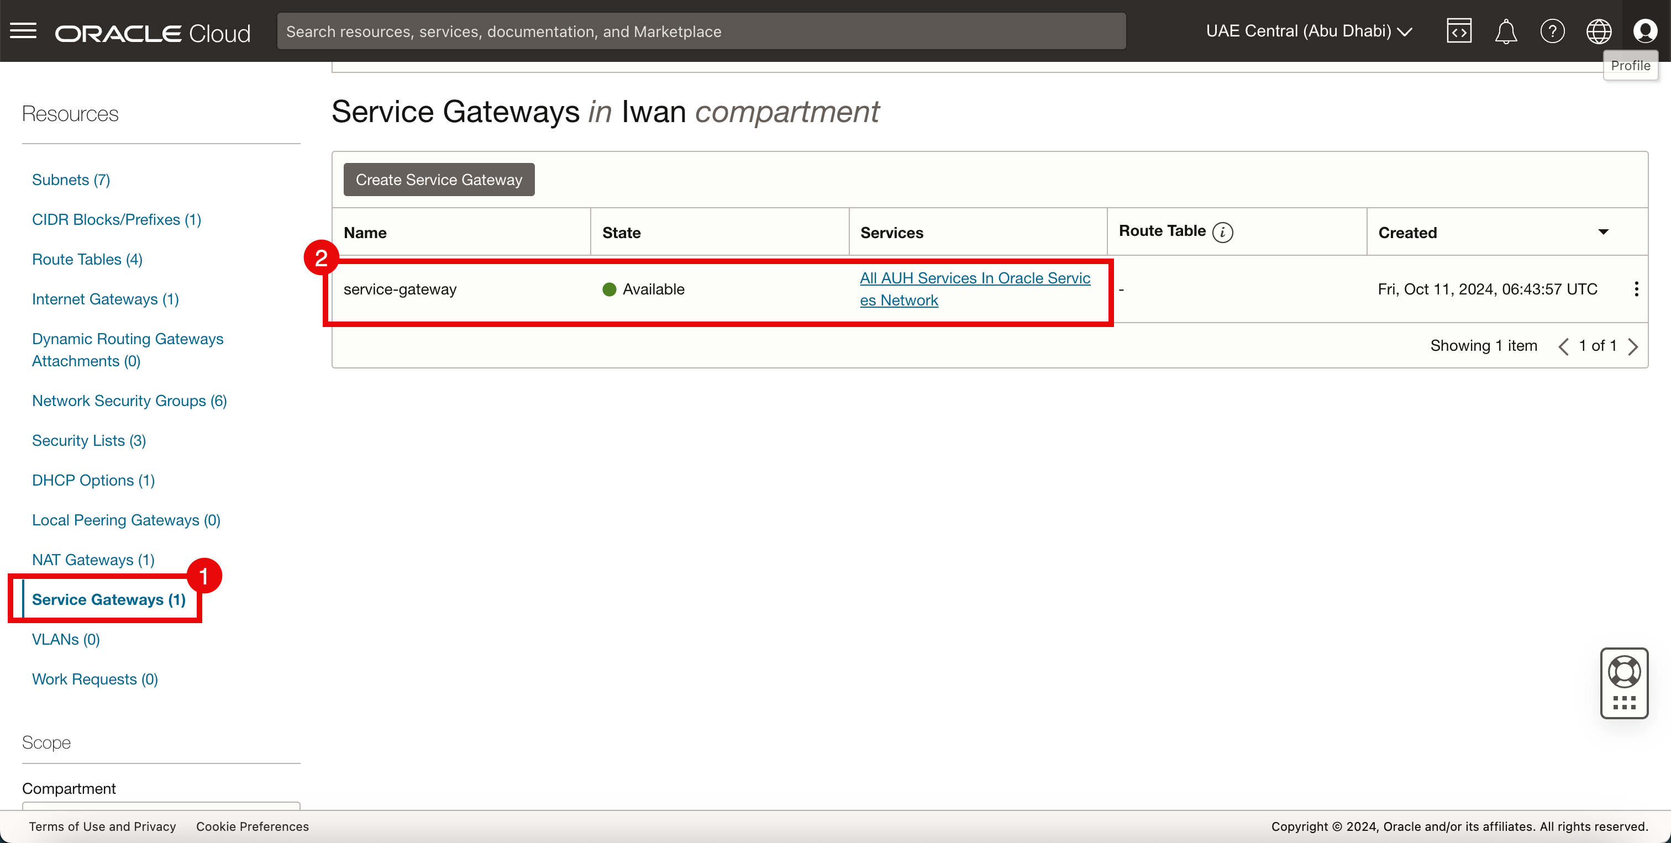Go to the next results page
1671x843 pixels.
[x=1633, y=346]
